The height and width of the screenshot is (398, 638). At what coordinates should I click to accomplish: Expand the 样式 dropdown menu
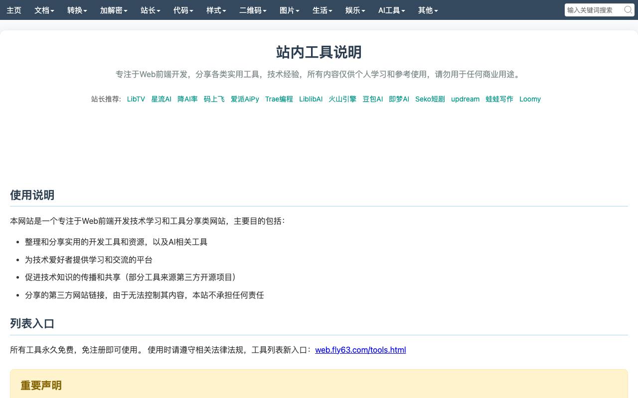pyautogui.click(x=216, y=10)
